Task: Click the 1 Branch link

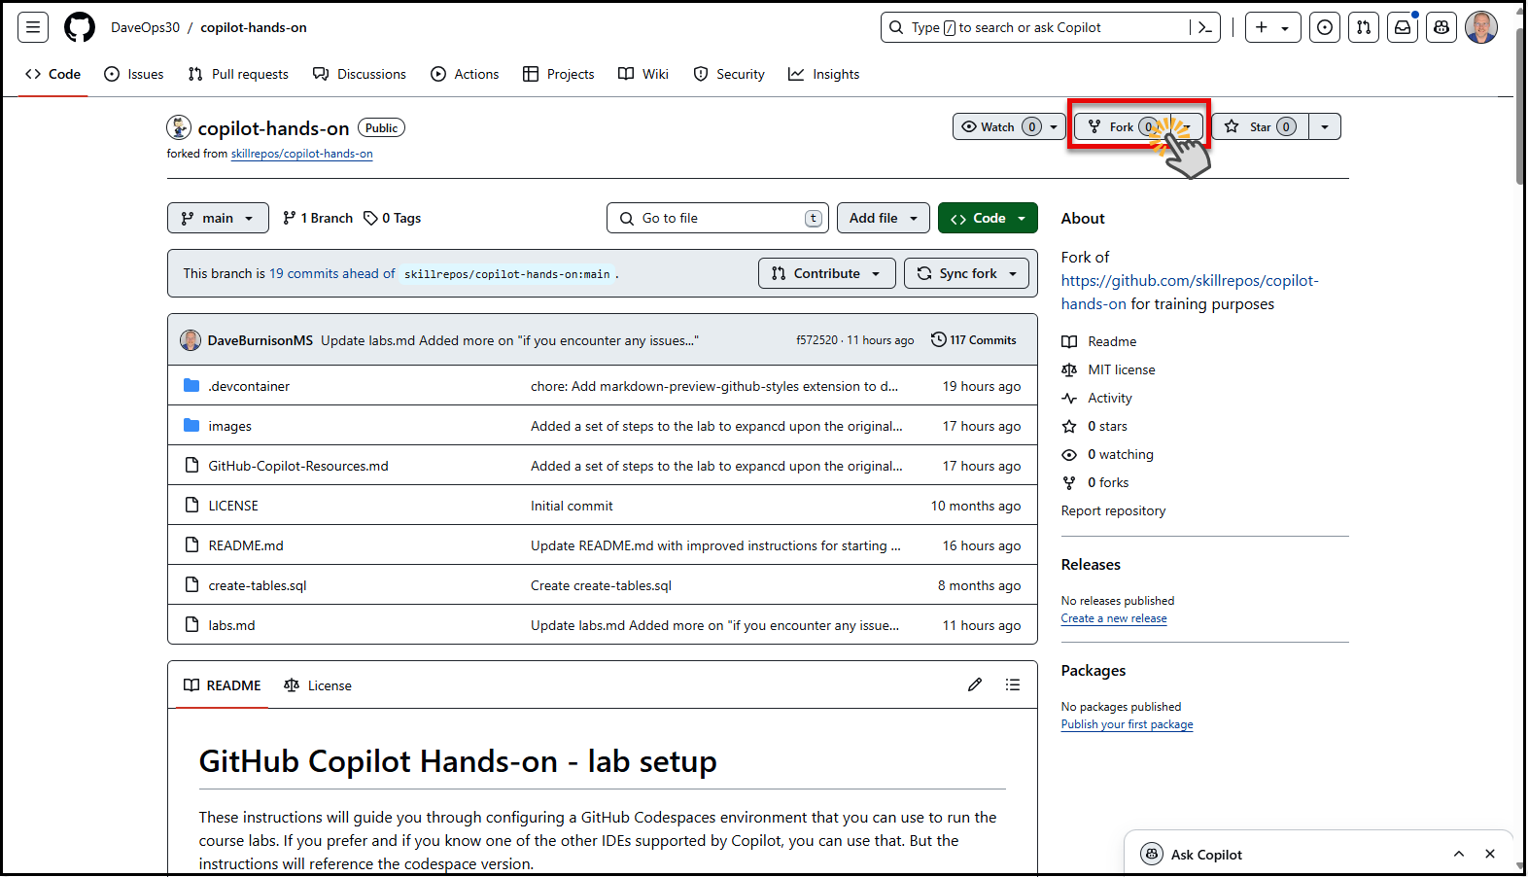Action: 318,218
